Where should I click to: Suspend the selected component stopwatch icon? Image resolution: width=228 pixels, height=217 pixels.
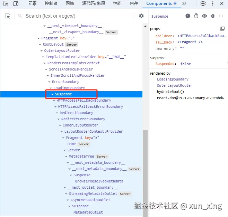(196, 16)
